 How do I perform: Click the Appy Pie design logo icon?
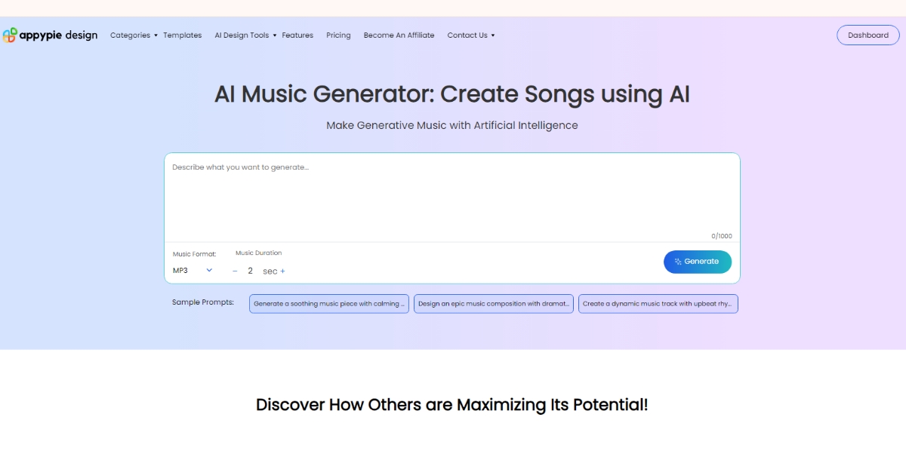[x=11, y=34]
